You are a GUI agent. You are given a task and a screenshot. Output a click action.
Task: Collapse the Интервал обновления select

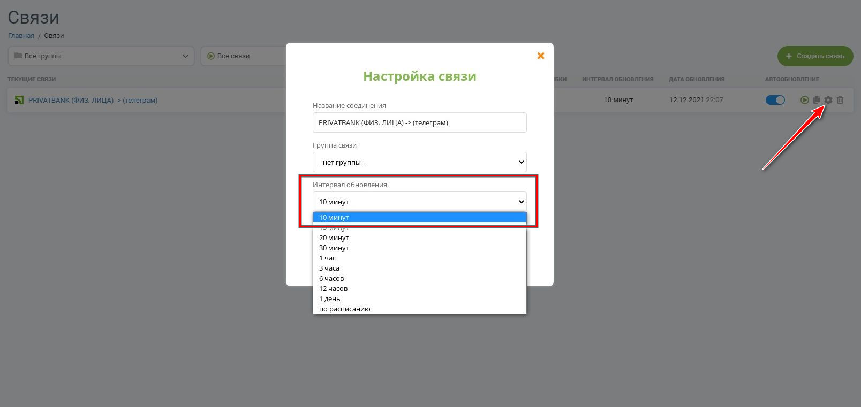[x=420, y=202]
